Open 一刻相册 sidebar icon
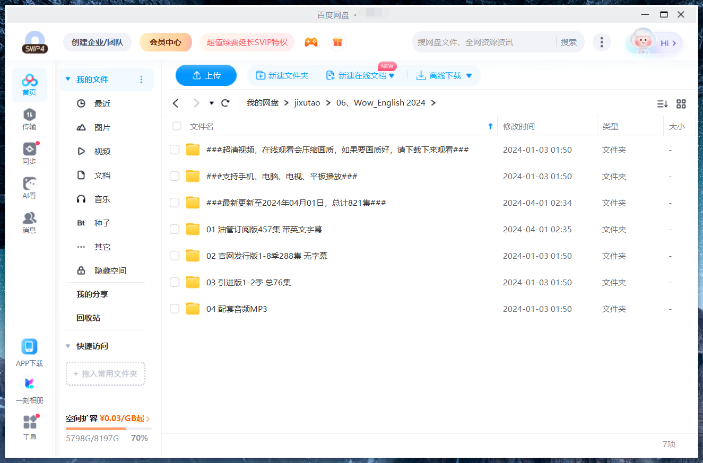Image resolution: width=703 pixels, height=463 pixels. coord(29,390)
